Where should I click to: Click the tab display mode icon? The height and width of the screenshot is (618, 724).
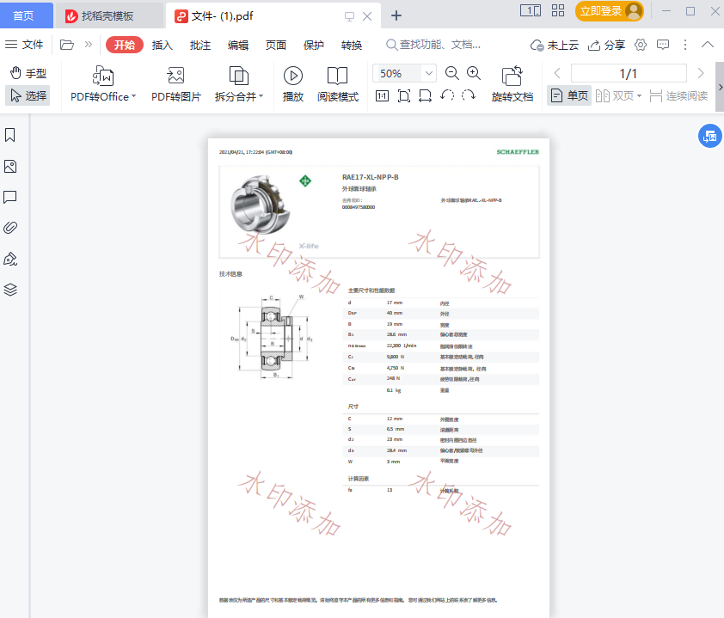[x=350, y=16]
